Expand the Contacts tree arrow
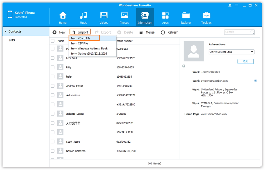 coord(6,31)
